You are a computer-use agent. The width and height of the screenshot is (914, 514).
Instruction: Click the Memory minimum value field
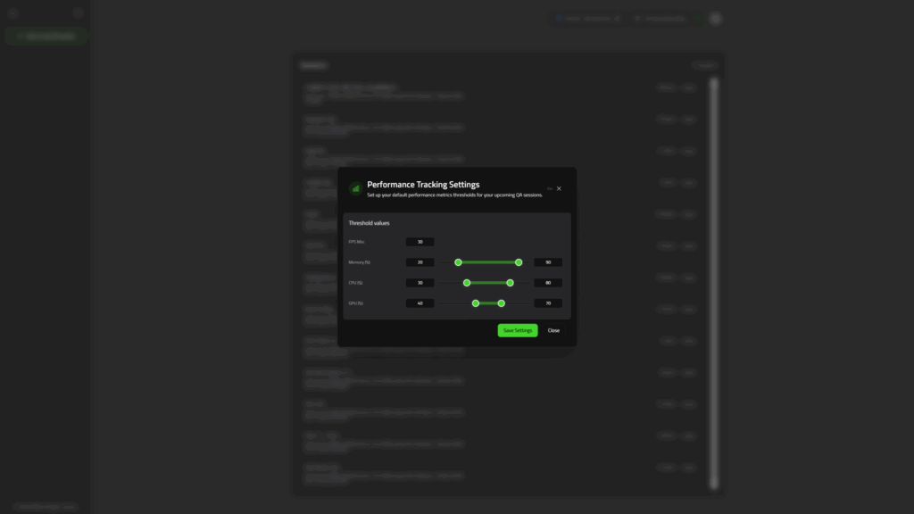[420, 262]
